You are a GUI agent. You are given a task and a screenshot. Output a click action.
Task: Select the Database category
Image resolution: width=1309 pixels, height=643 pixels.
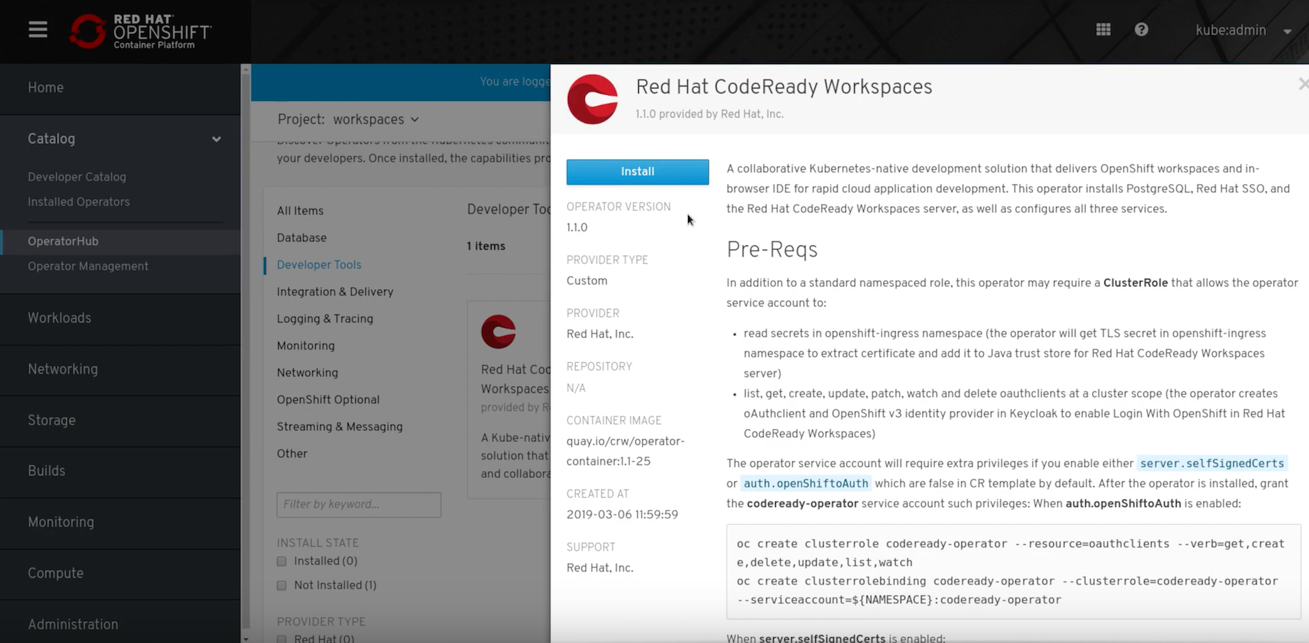301,237
